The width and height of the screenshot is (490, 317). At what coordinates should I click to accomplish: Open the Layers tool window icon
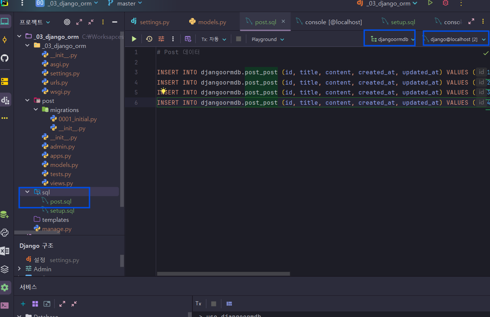[5, 269]
